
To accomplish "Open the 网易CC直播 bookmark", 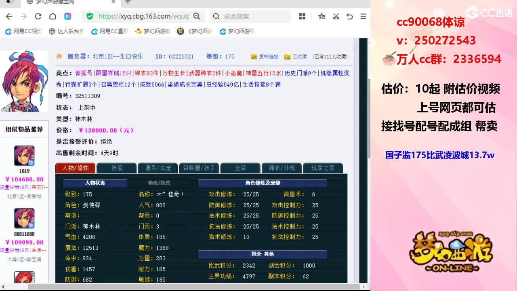I will pos(109,31).
